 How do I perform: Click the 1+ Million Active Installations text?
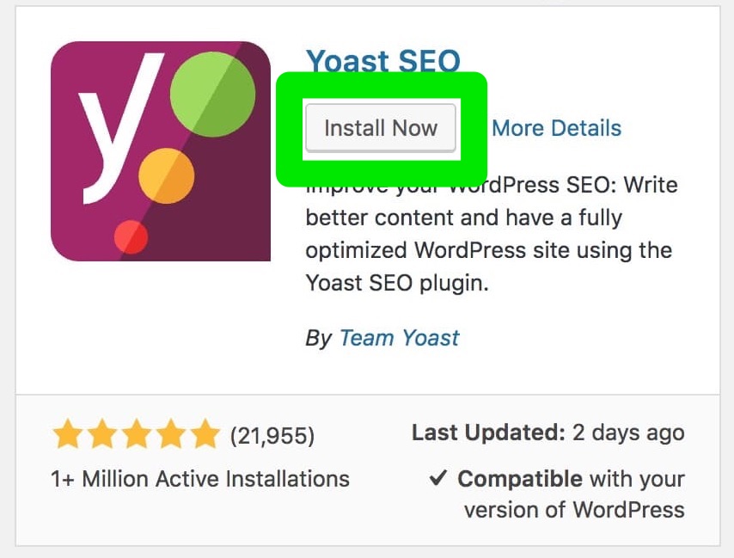pyautogui.click(x=200, y=479)
